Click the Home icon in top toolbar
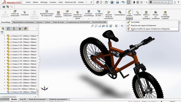Screen dimensions: 181x102 97,2
